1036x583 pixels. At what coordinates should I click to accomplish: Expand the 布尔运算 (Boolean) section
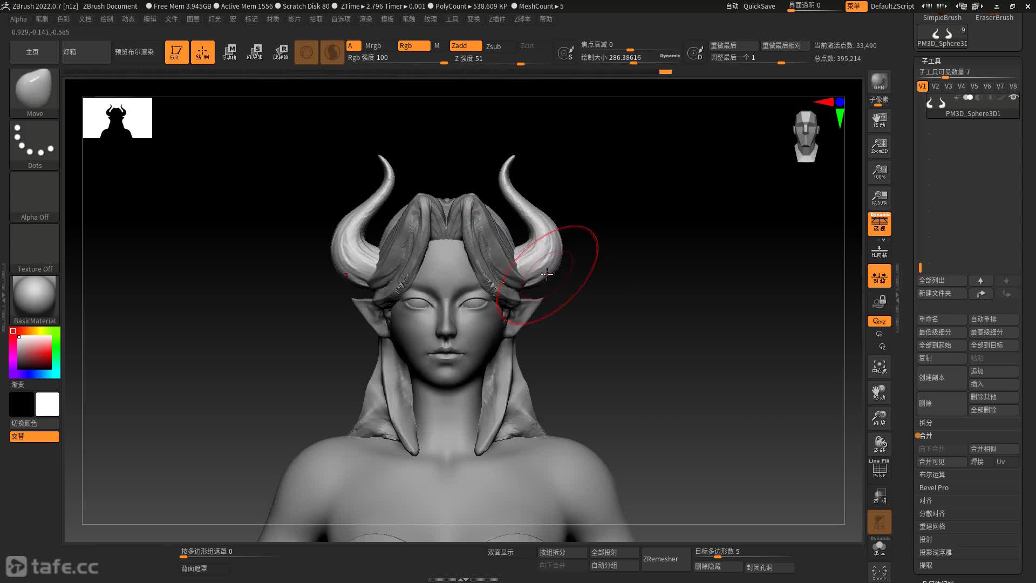tap(932, 474)
